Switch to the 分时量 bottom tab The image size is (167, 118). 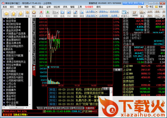pos(41,108)
